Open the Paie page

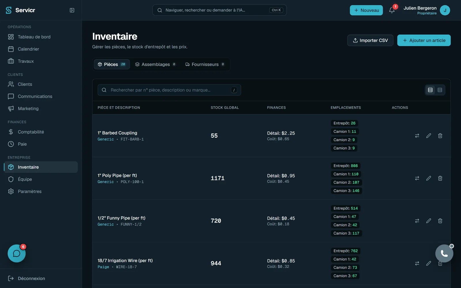click(x=41, y=144)
